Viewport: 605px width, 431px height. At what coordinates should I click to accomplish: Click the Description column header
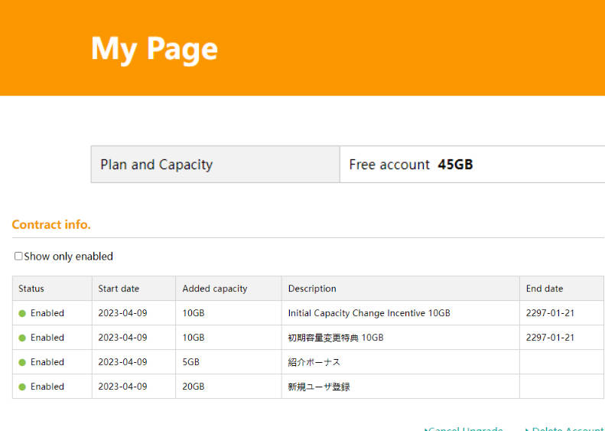click(312, 289)
